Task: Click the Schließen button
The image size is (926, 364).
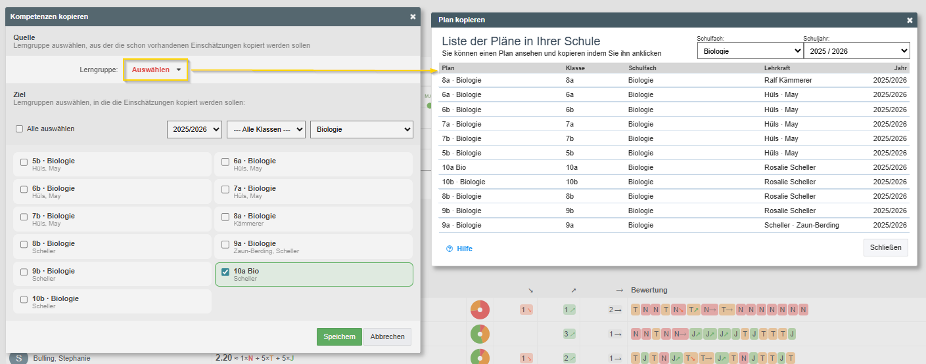Action: pos(885,247)
